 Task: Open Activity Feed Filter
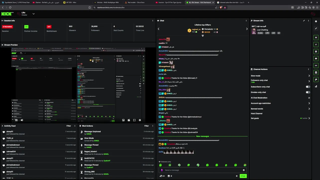click(68, 126)
